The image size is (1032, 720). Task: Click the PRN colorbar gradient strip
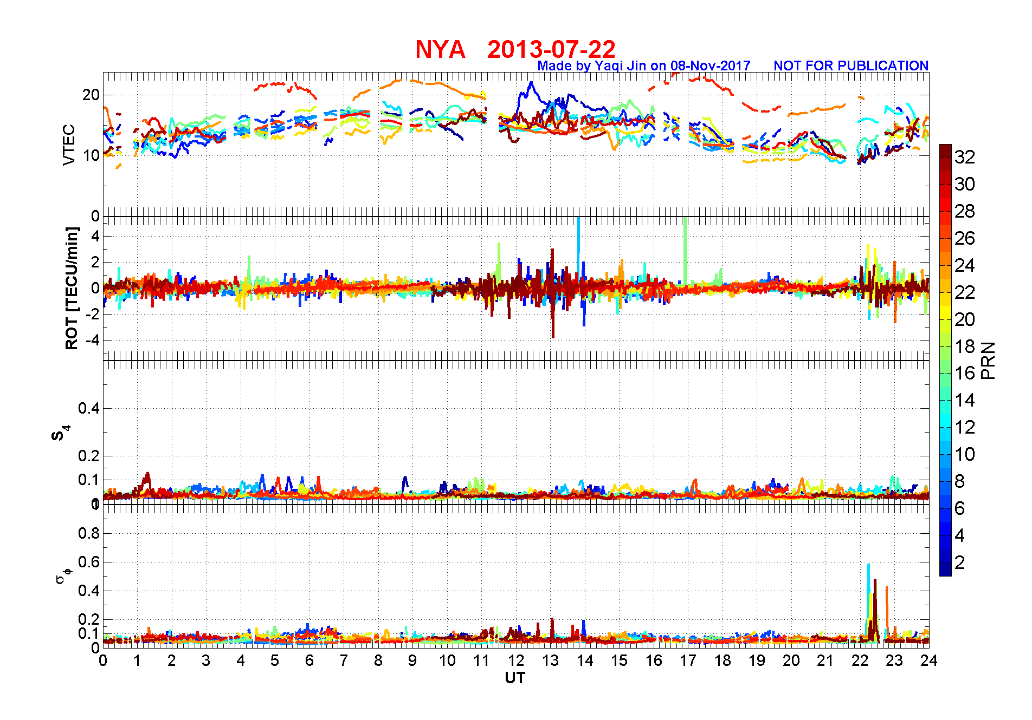pyautogui.click(x=945, y=360)
